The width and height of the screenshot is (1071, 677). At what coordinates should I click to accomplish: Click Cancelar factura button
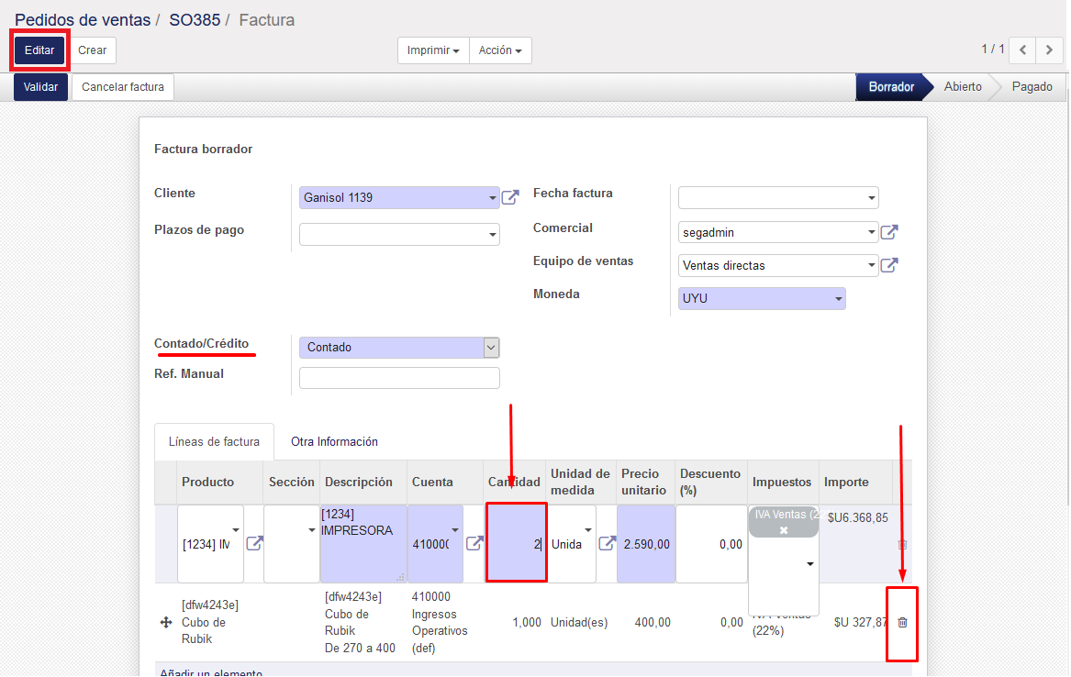click(123, 86)
